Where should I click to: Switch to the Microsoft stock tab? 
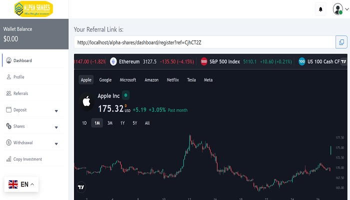tap(128, 80)
